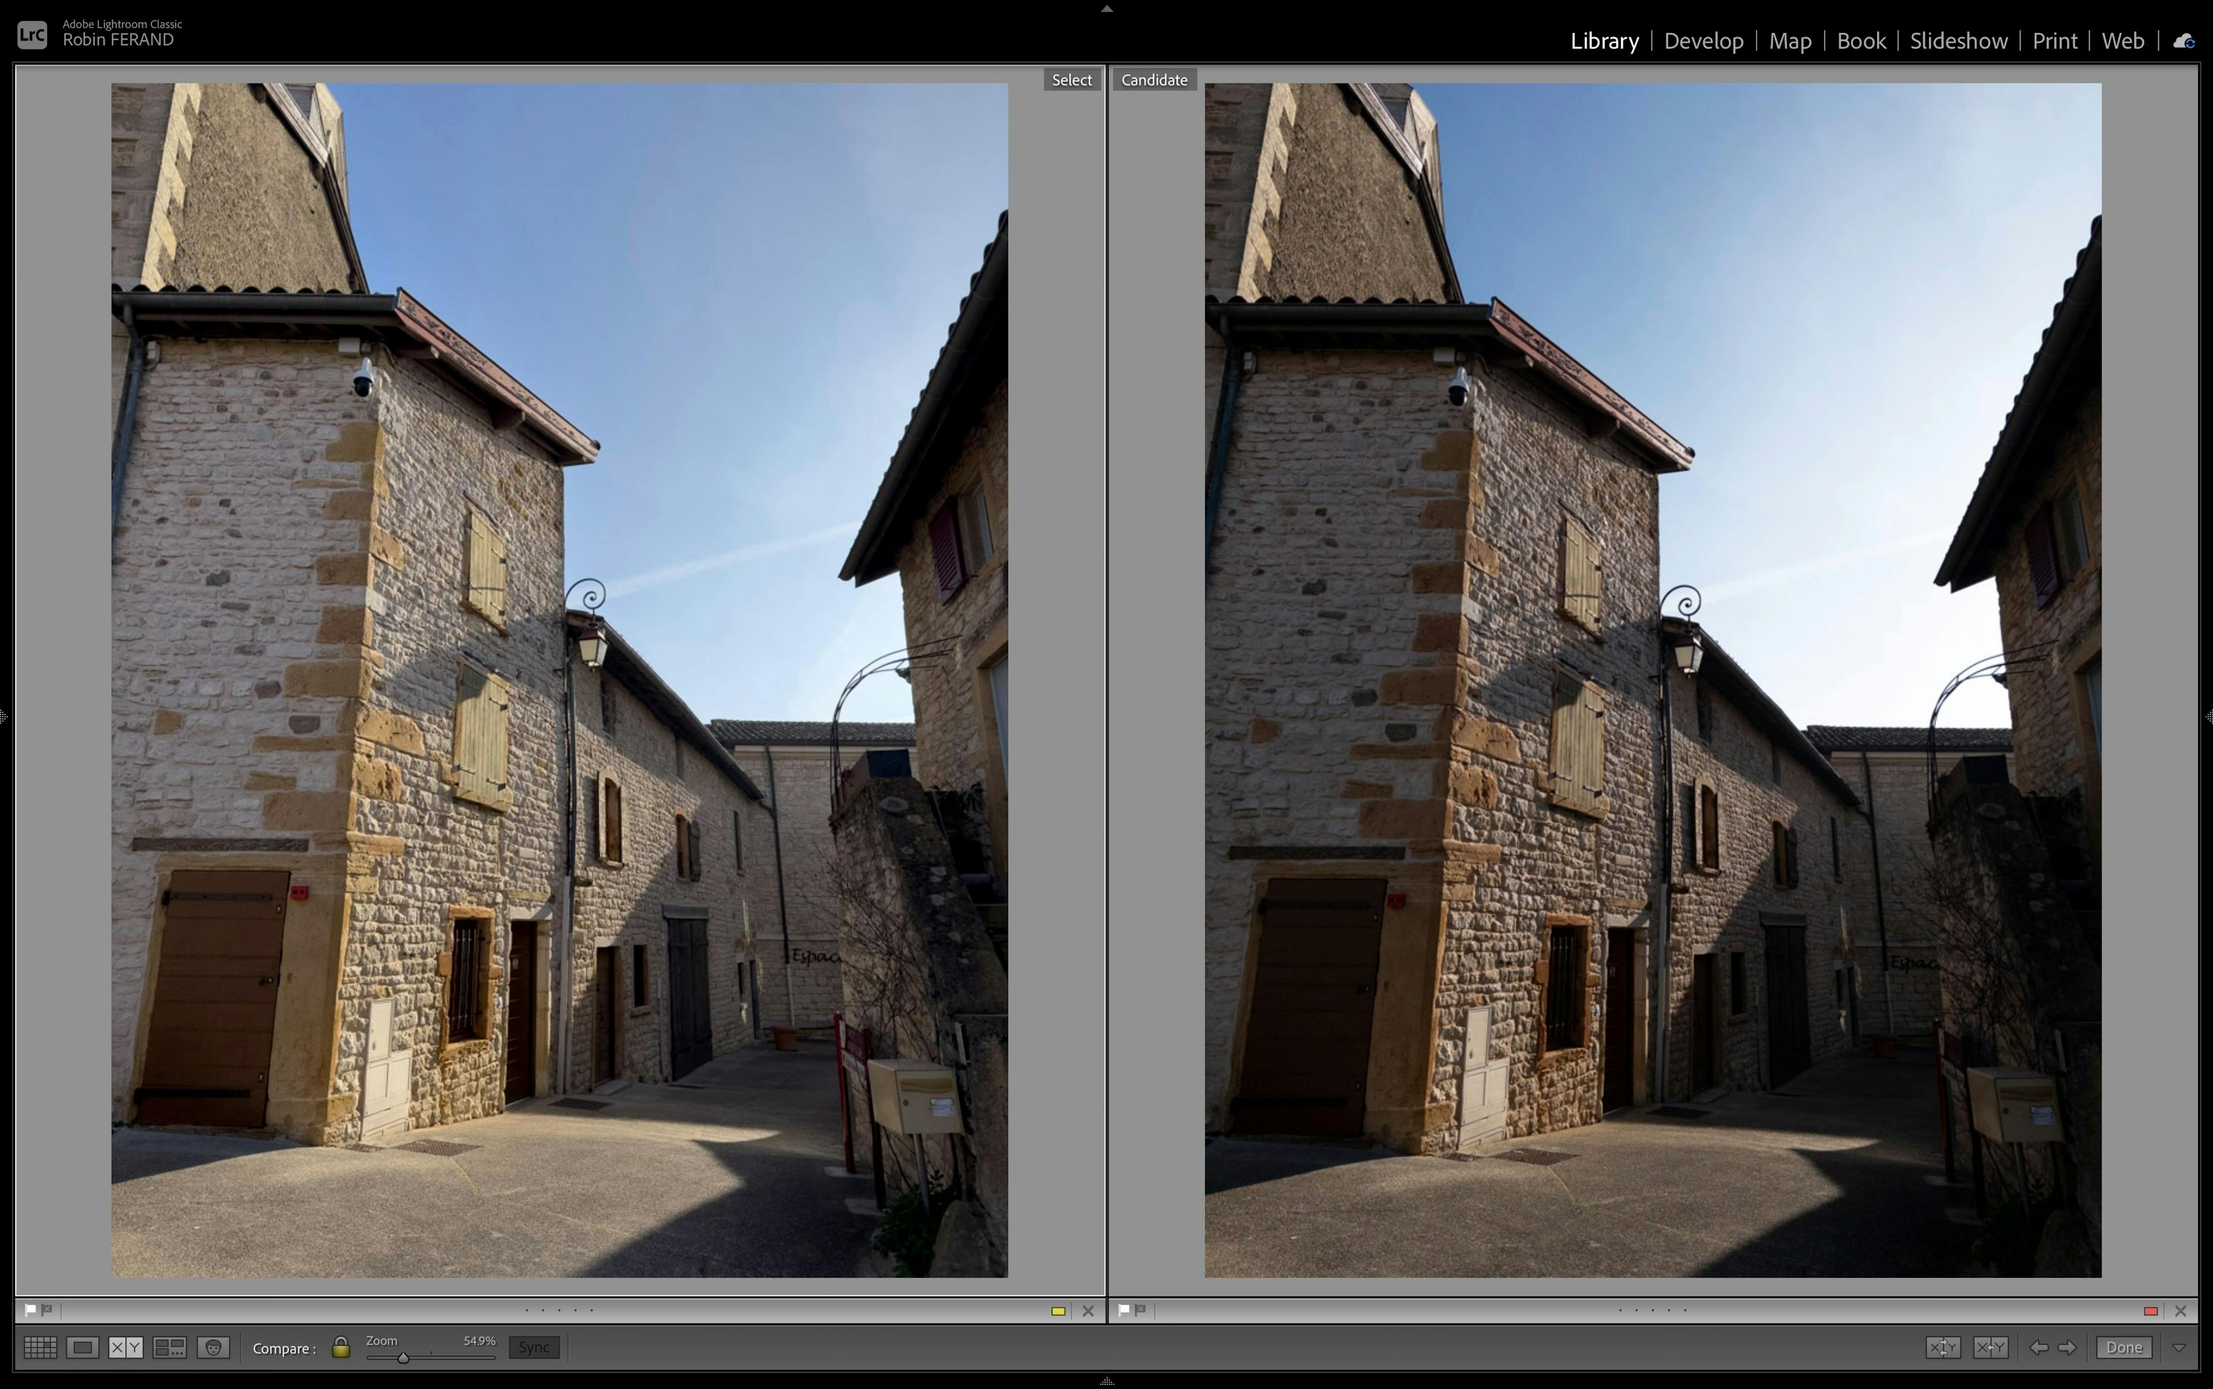Switch to the Slideshow module
This screenshot has width=2213, height=1389.
[1958, 40]
